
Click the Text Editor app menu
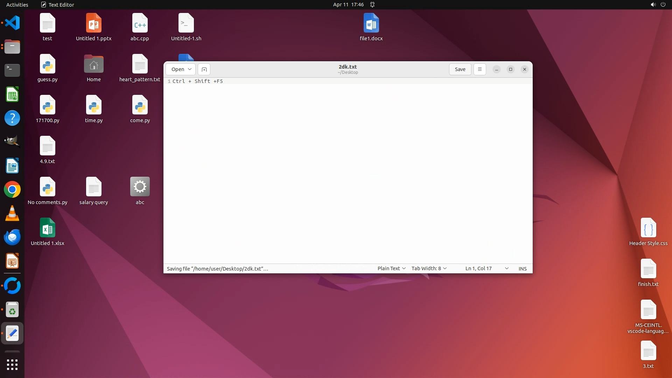coord(57,5)
